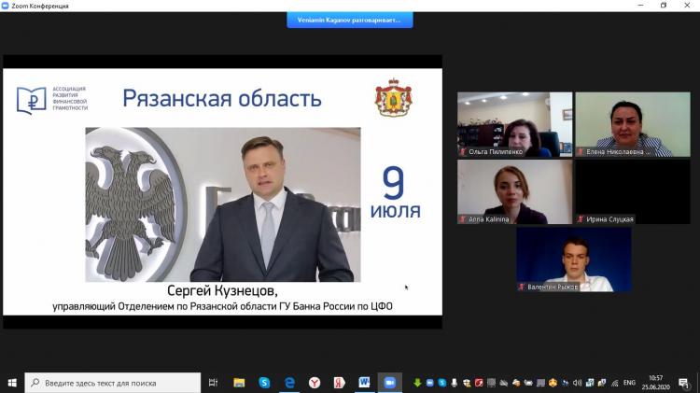The image size is (700, 393).
Task: Open the red Yandex app on the taskbar
Action: [340, 383]
